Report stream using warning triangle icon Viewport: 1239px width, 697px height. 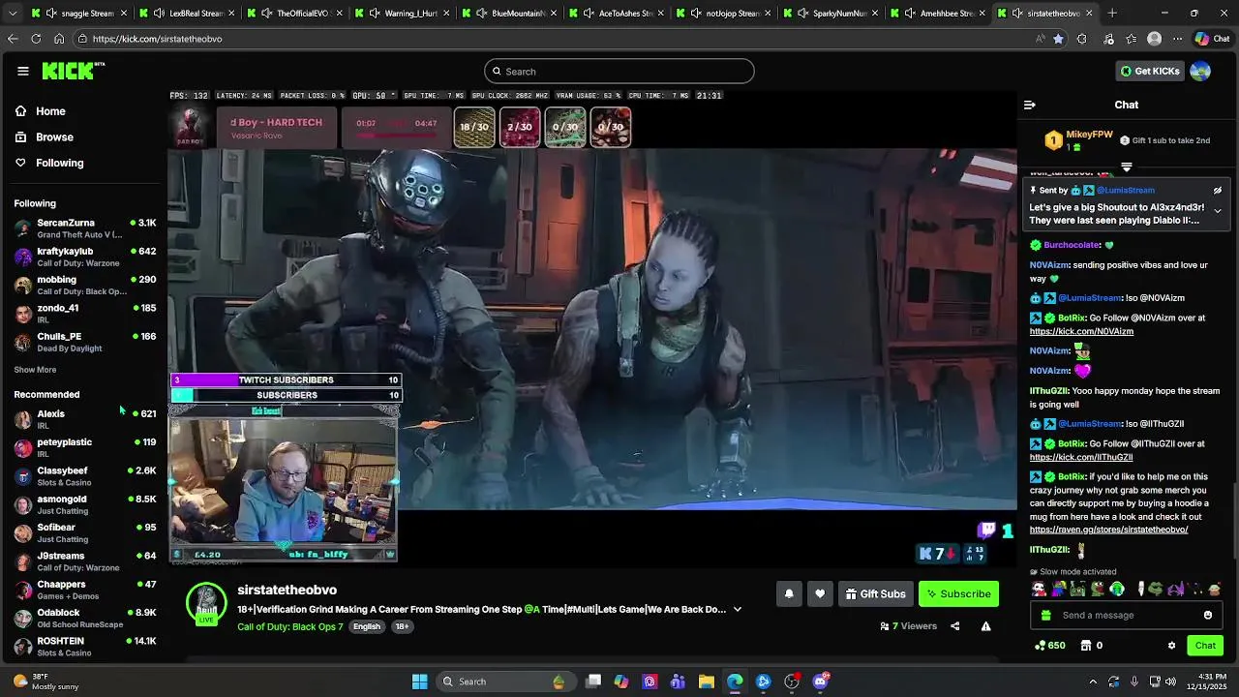point(985,626)
